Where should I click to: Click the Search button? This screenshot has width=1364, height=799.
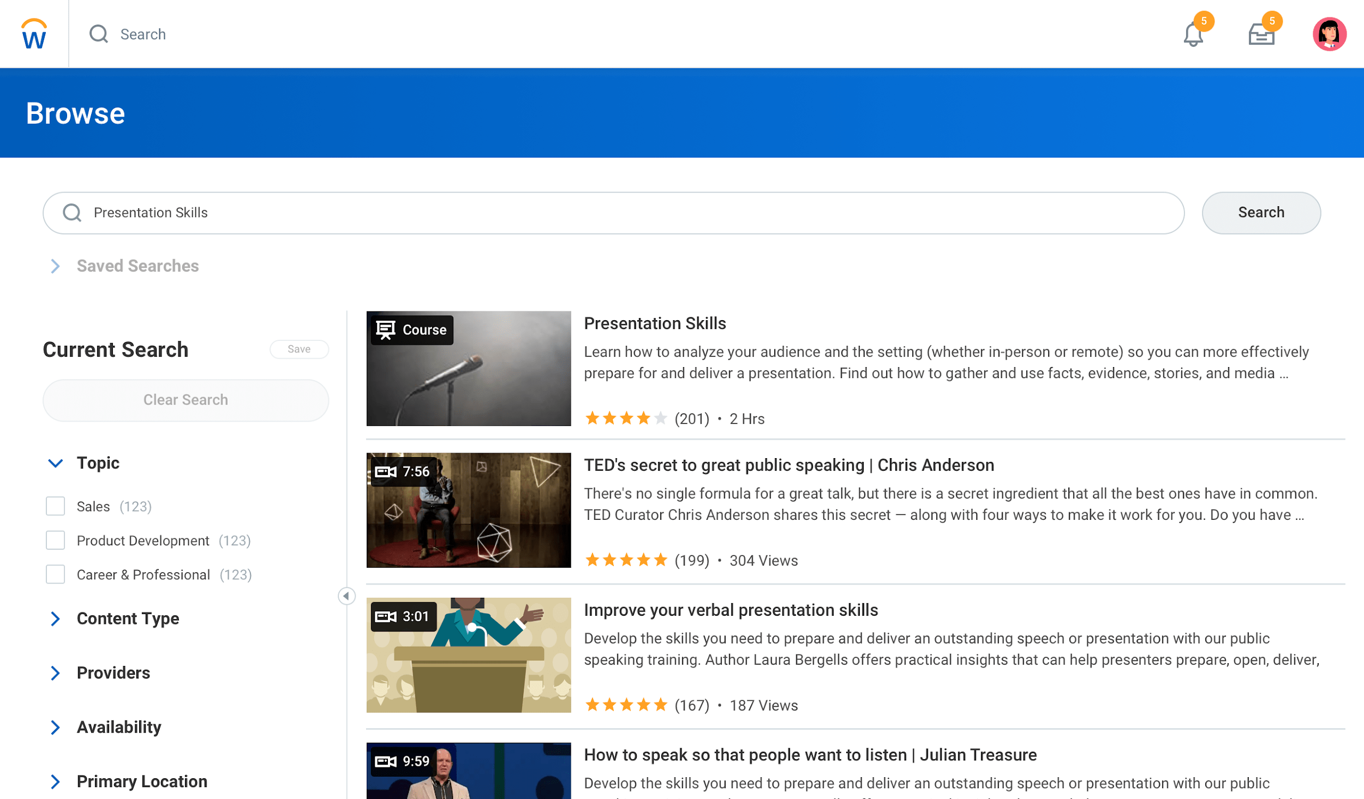[x=1261, y=213]
